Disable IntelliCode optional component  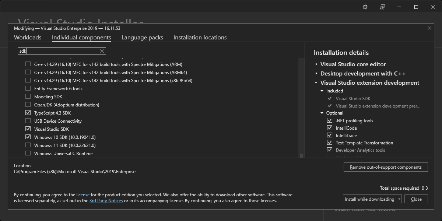click(x=330, y=128)
